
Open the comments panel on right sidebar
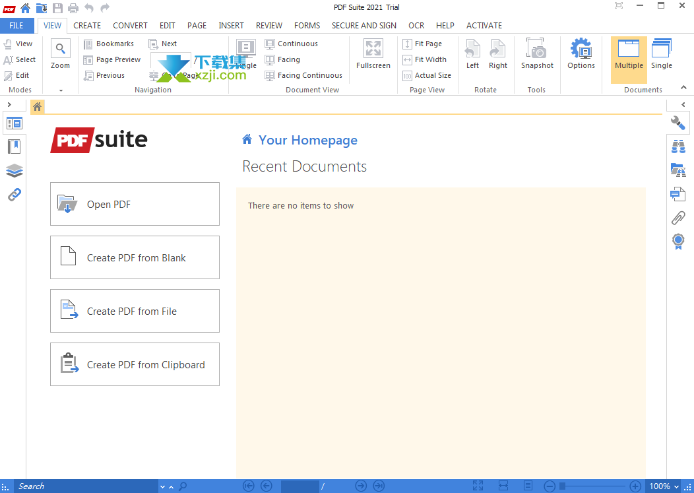[678, 193]
